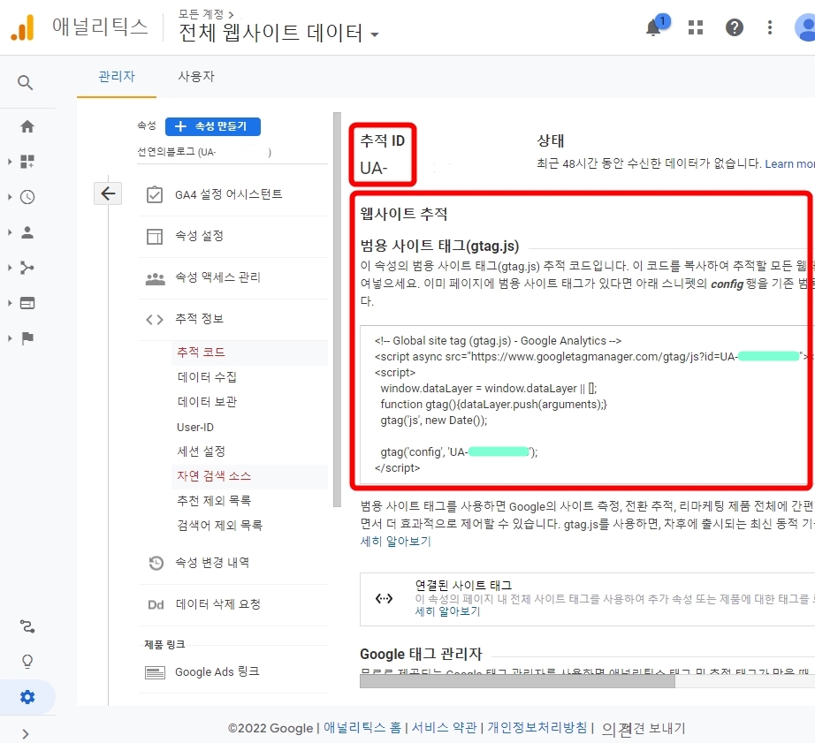The width and height of the screenshot is (815, 743).
Task: Open the Analytics search tool
Action: pos(27,83)
